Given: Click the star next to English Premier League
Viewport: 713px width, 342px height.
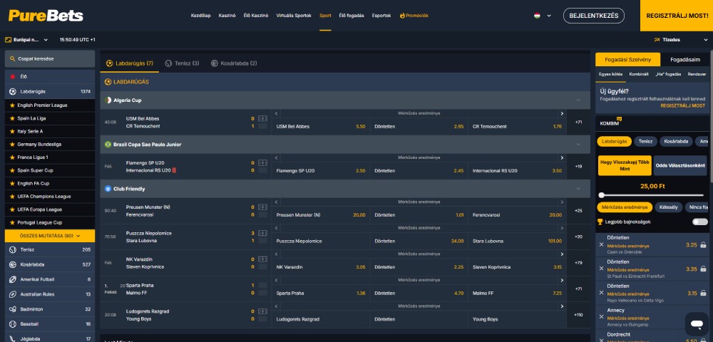Looking at the screenshot, I should coord(12,105).
